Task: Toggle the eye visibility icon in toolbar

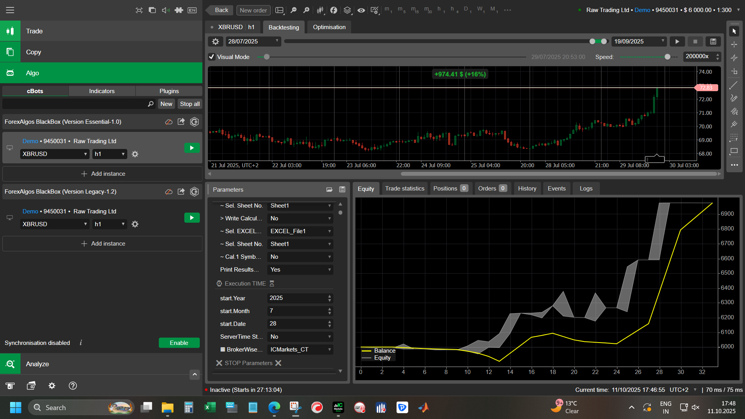Action: click(x=361, y=10)
